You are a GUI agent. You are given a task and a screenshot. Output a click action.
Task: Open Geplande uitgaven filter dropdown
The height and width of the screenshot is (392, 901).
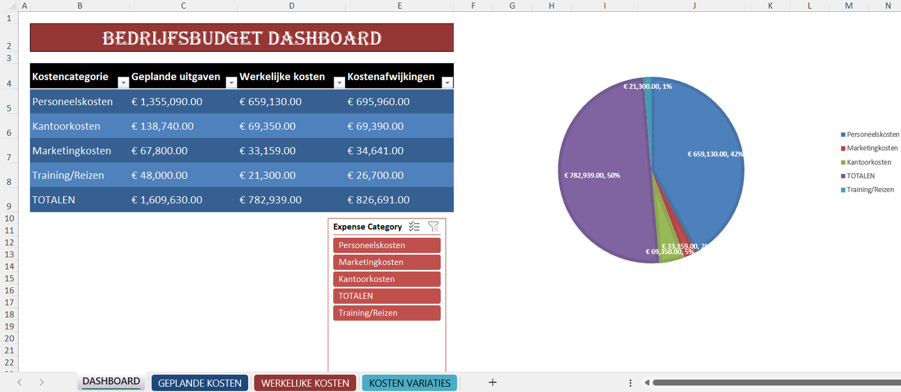(x=231, y=83)
